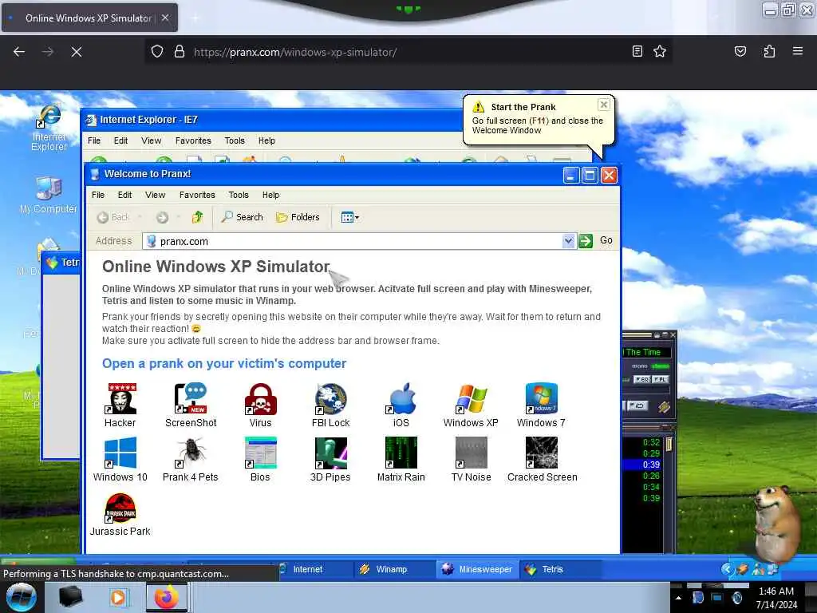The height and width of the screenshot is (613, 817).
Task: Click the Forward arrow in Pranx window
Action: (x=163, y=217)
